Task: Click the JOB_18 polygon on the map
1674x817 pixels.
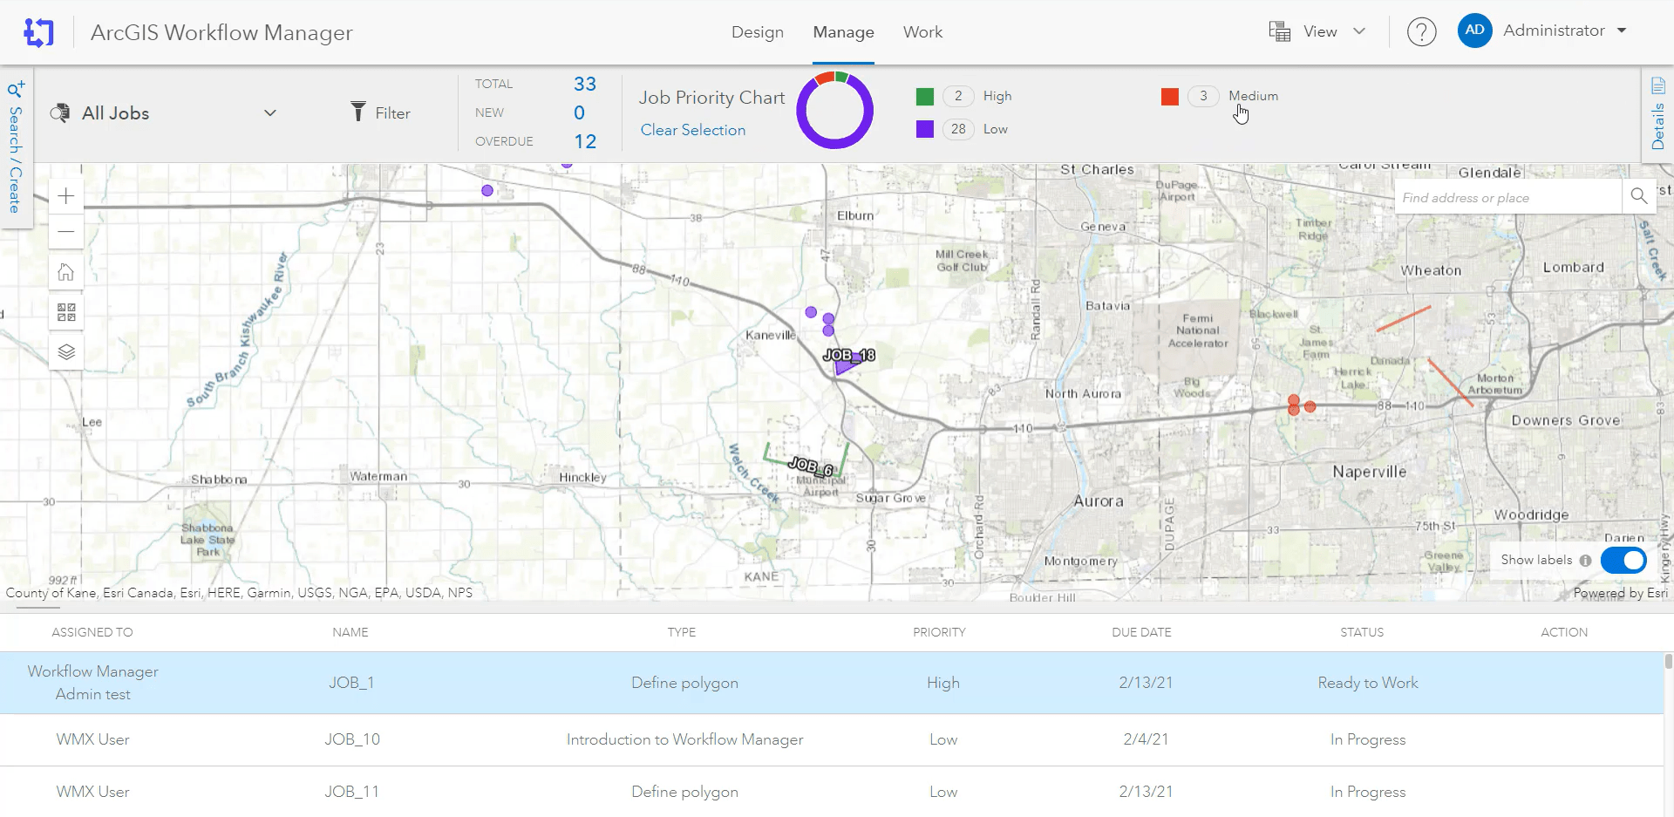Action: pyautogui.click(x=844, y=366)
